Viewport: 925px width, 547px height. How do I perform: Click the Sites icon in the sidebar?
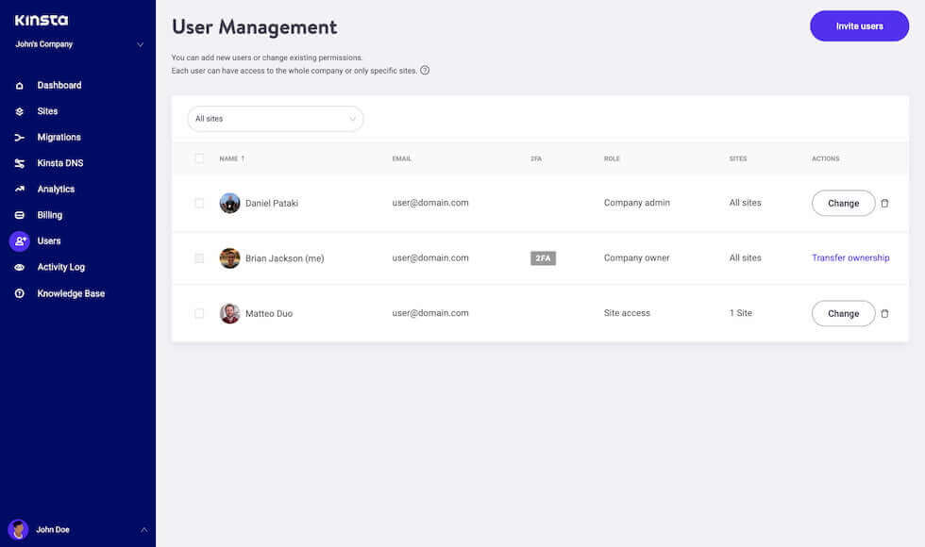click(x=19, y=110)
